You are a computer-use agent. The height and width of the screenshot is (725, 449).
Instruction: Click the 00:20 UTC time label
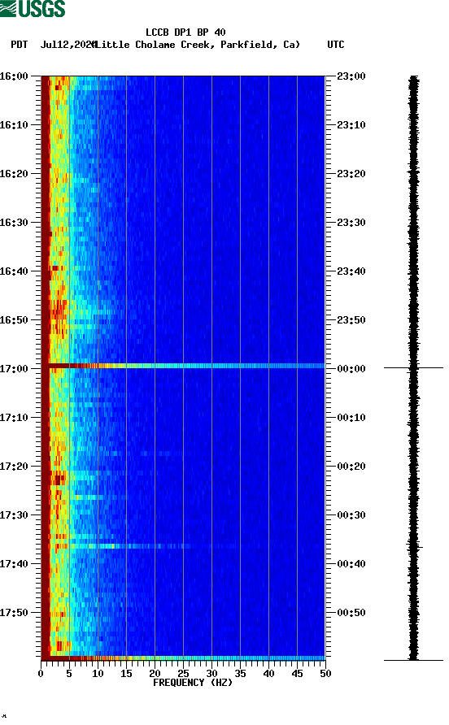[351, 466]
